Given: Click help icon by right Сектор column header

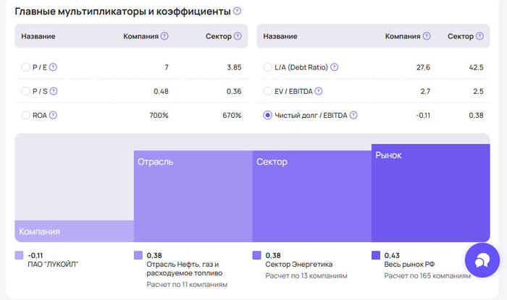Looking at the screenshot, I should pyautogui.click(x=479, y=36).
